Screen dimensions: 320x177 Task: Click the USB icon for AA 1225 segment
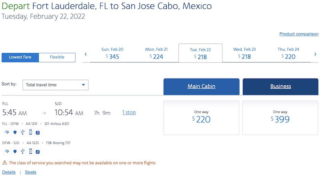23,151
